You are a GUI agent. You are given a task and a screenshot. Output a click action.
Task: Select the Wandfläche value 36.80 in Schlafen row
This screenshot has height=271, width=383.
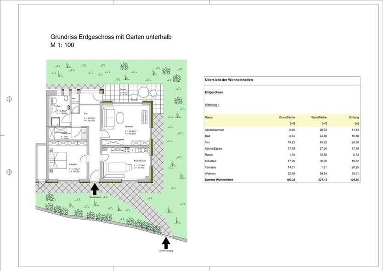[323, 161]
